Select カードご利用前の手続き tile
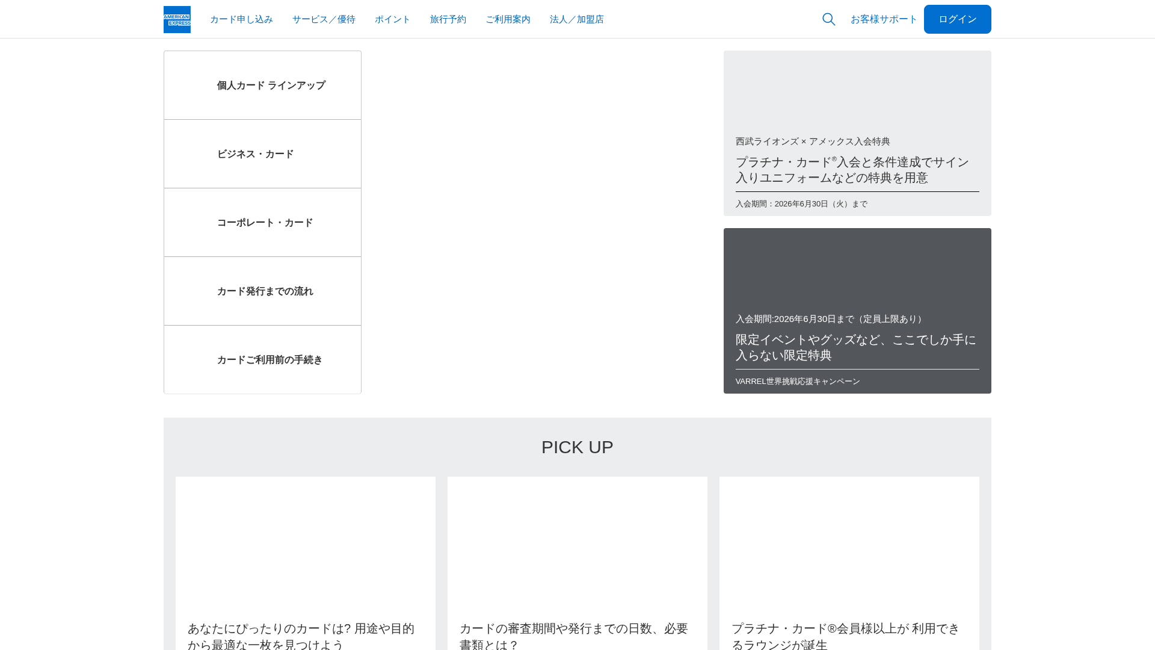This screenshot has width=1155, height=650. (x=262, y=360)
